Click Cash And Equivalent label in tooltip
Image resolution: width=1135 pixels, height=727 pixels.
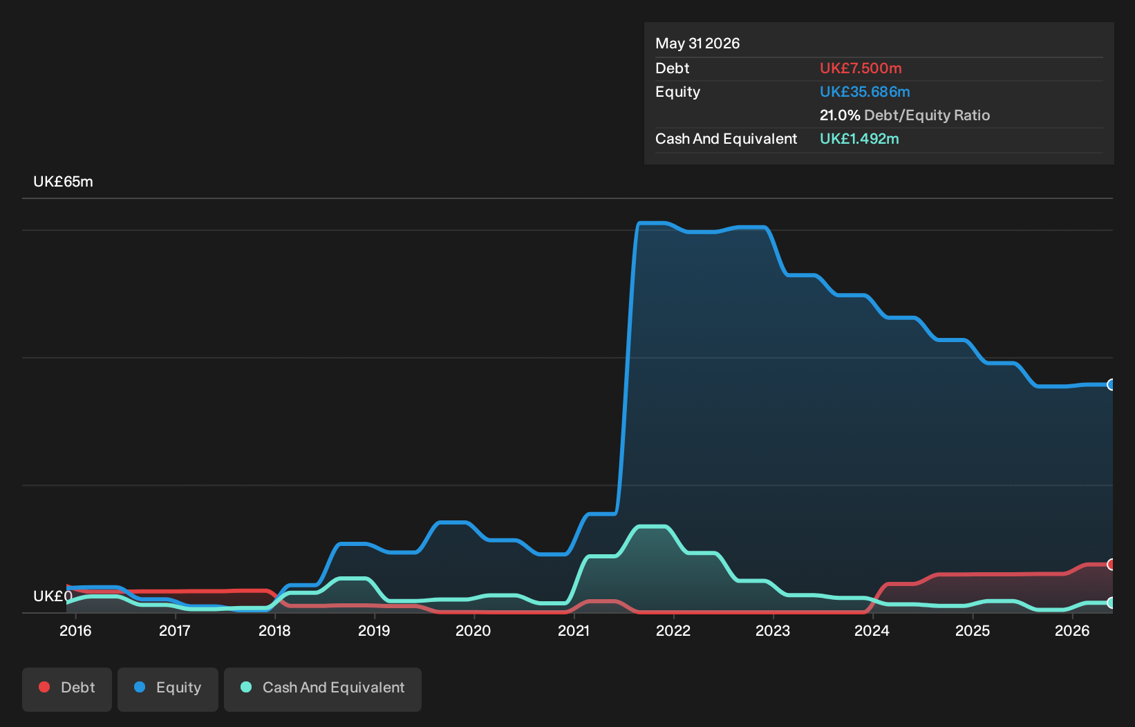click(x=726, y=139)
